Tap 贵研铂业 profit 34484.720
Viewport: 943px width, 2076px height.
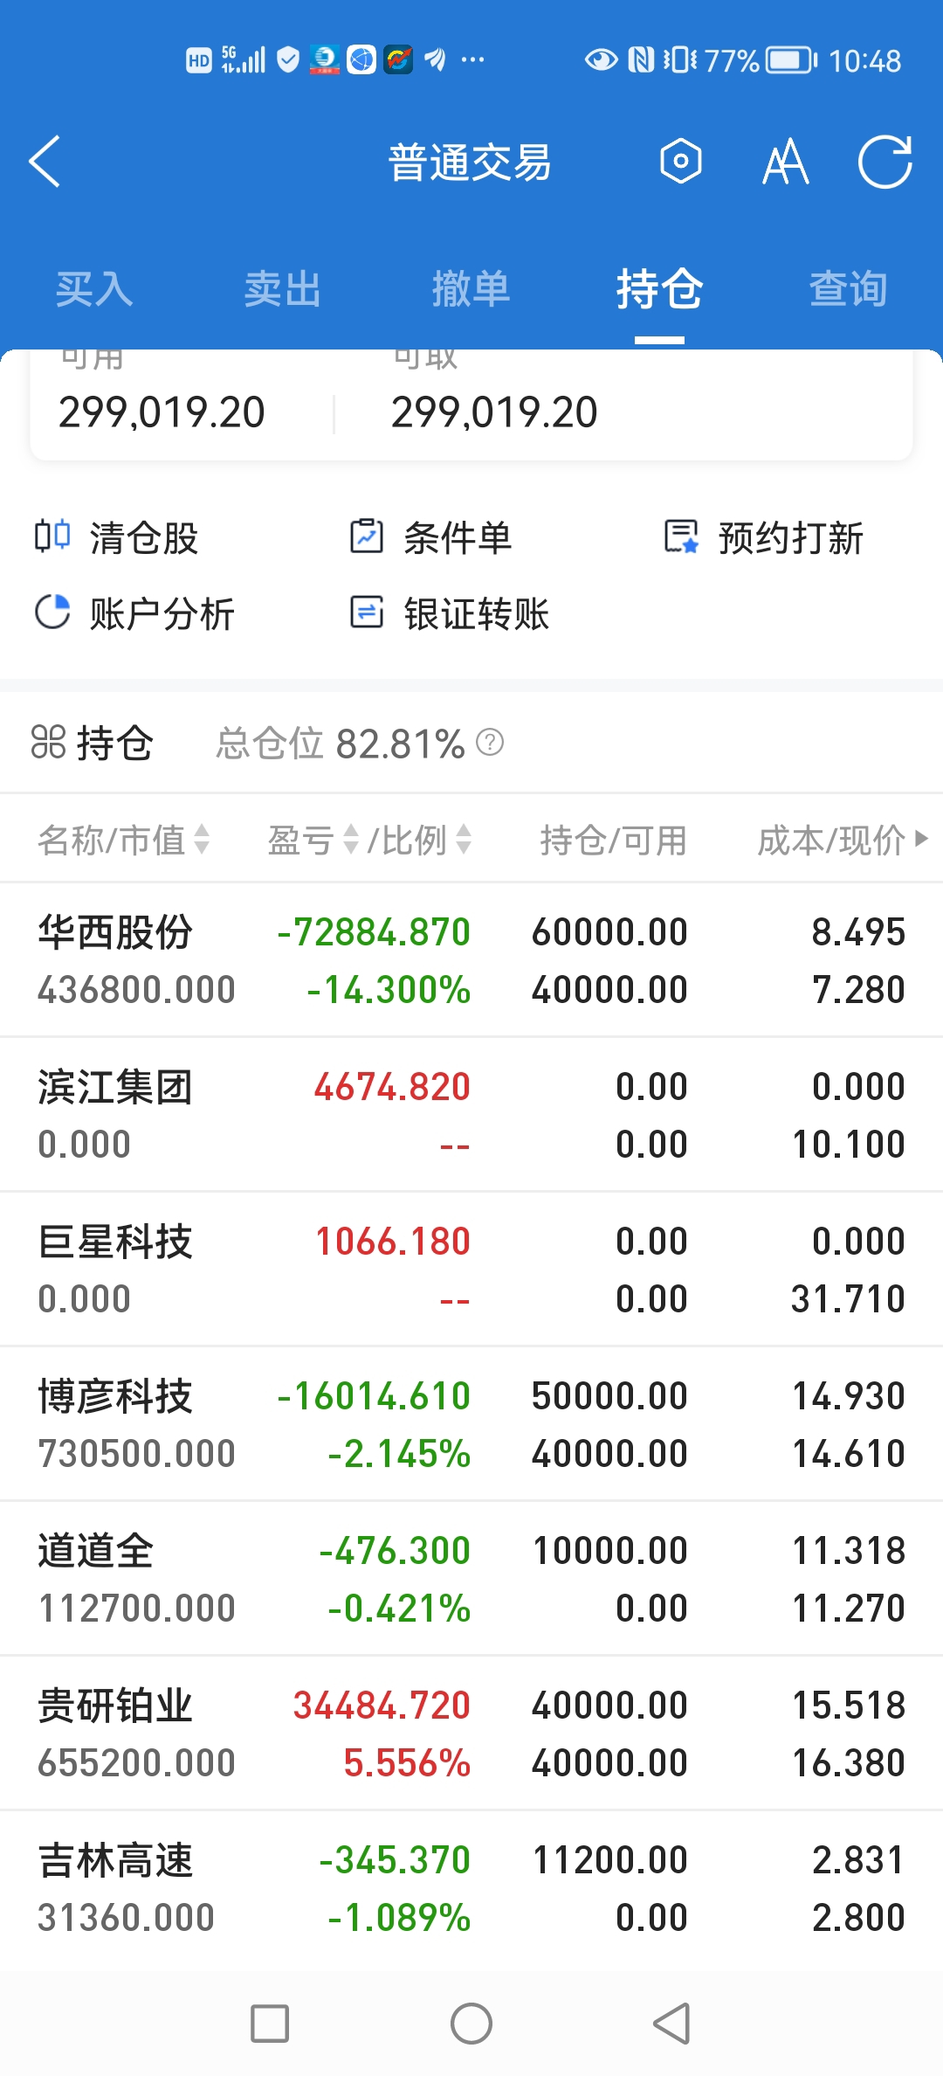[382, 1705]
